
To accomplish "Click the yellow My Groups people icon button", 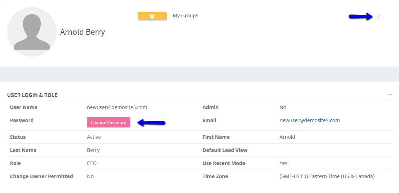I will (152, 16).
